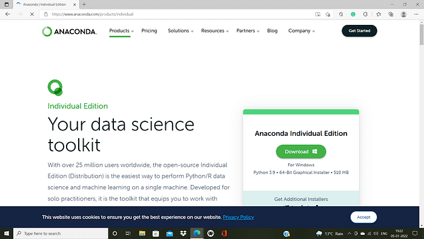
Task: Open Microsoft Store from taskbar
Action: (x=156, y=234)
